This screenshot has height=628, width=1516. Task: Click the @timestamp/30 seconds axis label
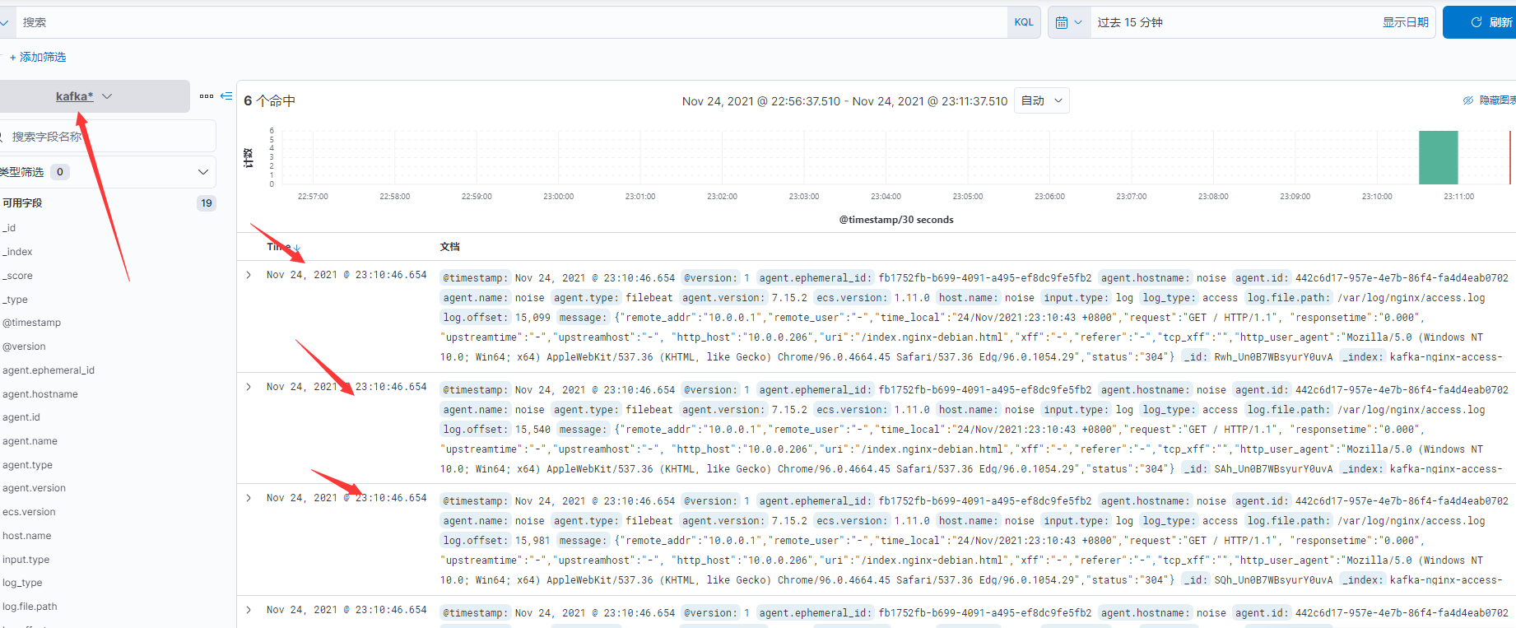pos(896,220)
